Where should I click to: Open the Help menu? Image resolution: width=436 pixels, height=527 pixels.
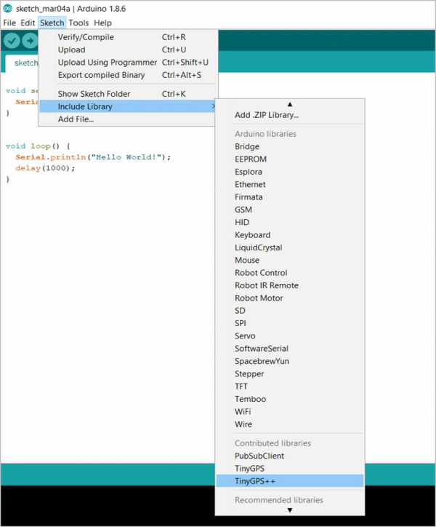102,23
